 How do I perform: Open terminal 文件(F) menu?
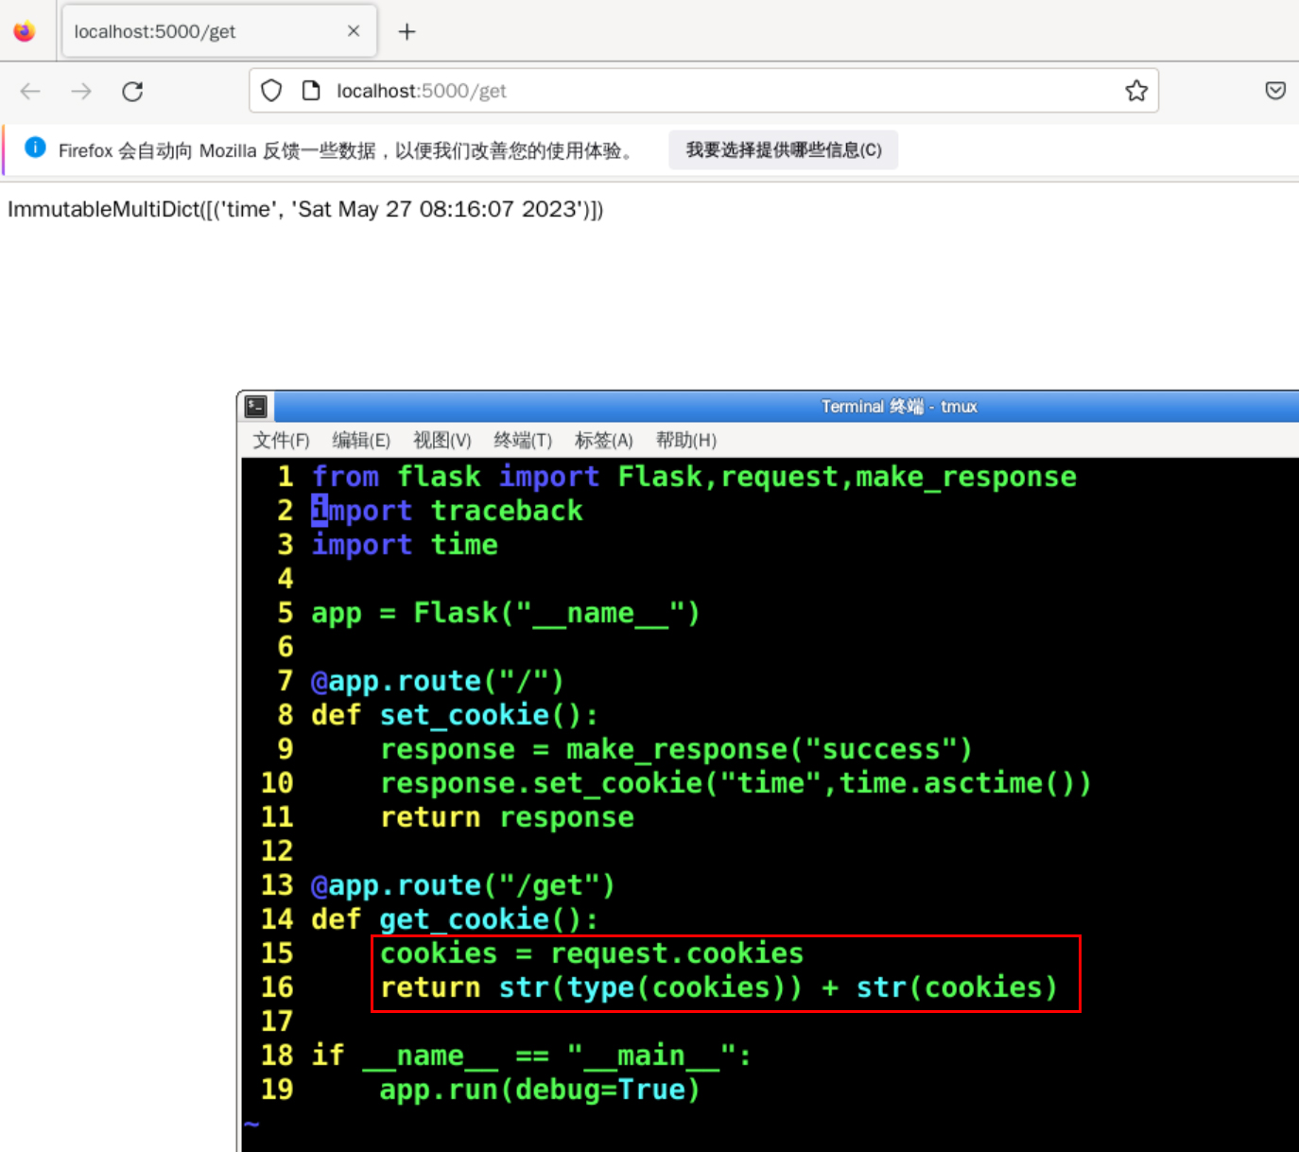[281, 441]
